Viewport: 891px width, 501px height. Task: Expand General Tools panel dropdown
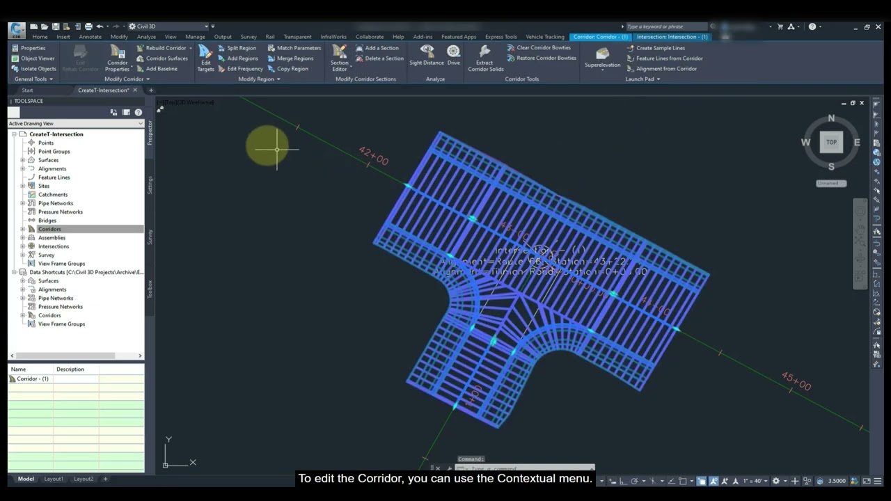coord(33,79)
